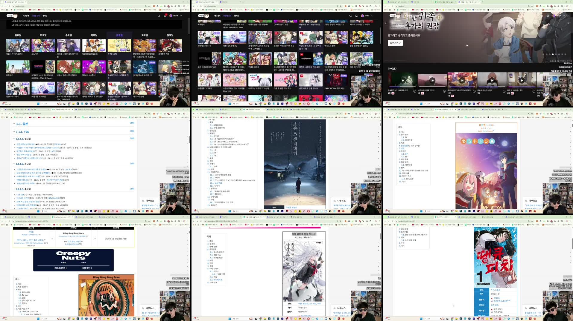Open Laftel search via the magnifier icon
The height and width of the screenshot is (321, 573).
click(159, 16)
